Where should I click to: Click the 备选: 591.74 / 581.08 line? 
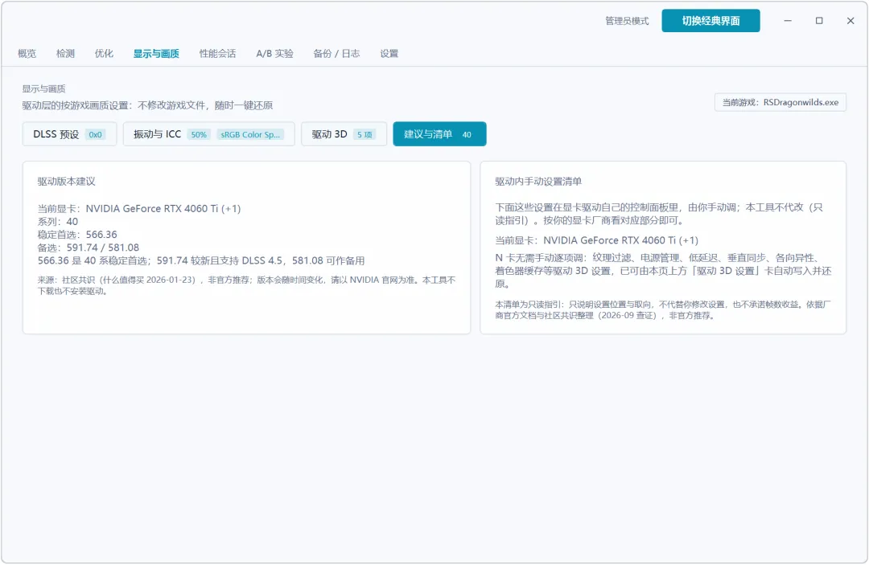[x=89, y=248]
